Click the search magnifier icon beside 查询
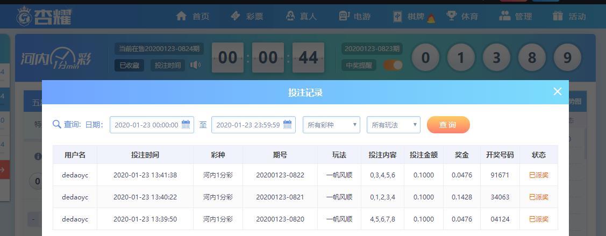The image size is (606, 236). (x=57, y=124)
